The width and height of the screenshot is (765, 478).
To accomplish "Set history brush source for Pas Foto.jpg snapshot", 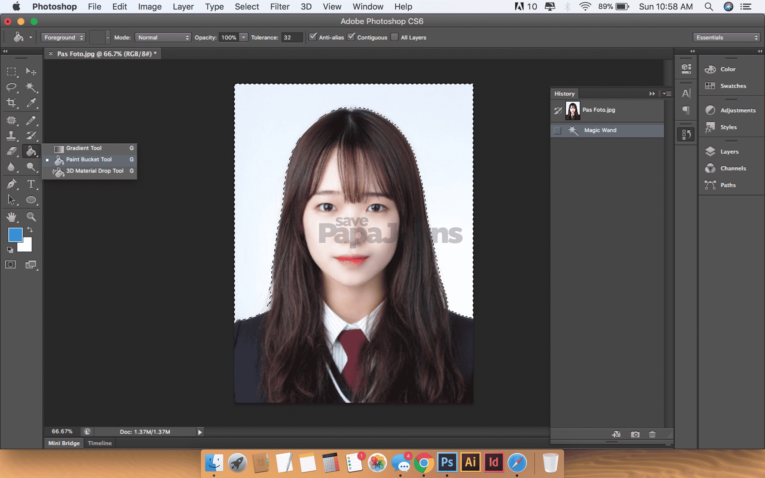I will [x=558, y=110].
